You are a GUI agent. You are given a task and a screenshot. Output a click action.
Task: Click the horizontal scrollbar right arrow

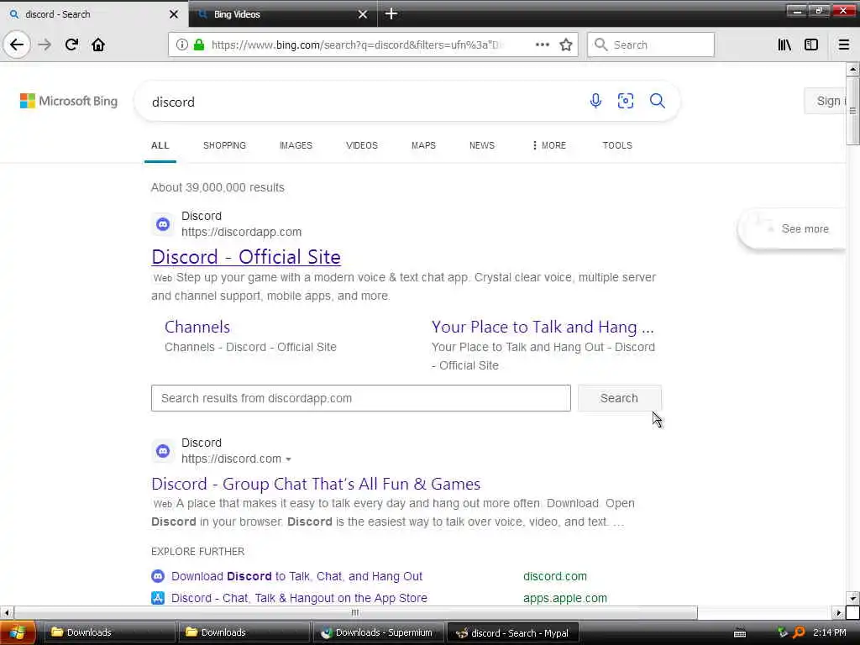click(x=839, y=612)
